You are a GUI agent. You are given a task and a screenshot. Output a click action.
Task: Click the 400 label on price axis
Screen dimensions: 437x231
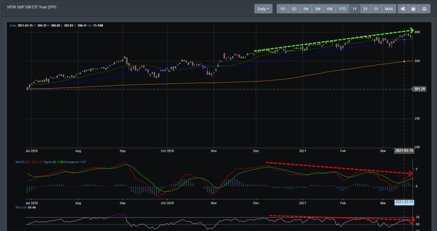[x=417, y=33]
